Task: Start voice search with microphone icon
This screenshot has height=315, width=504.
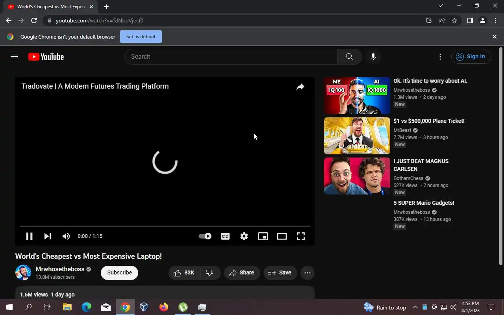Action: (373, 57)
